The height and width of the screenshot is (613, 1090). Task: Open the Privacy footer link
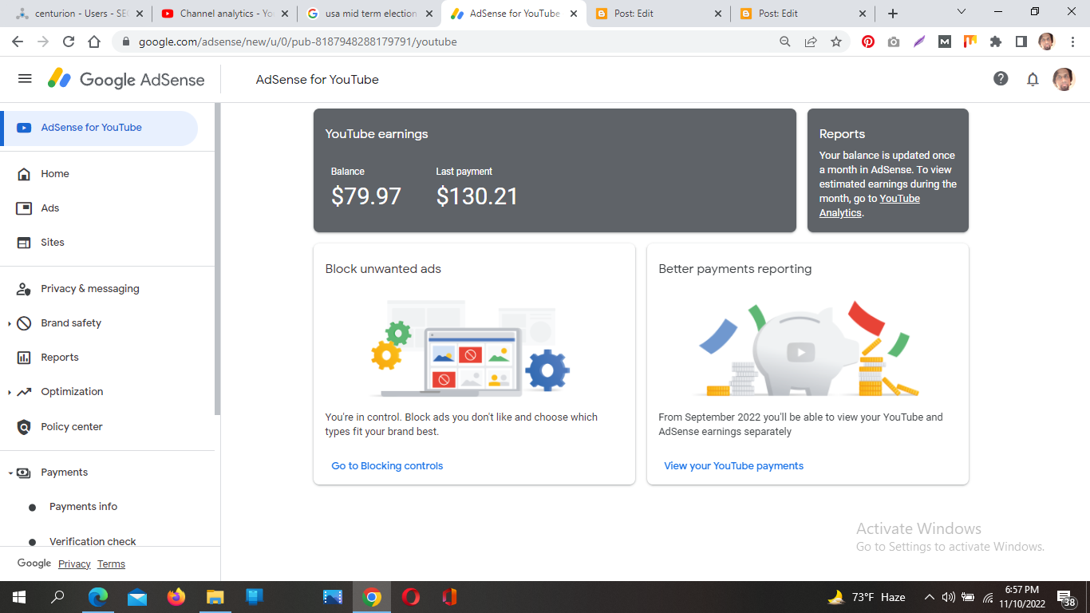(x=74, y=564)
